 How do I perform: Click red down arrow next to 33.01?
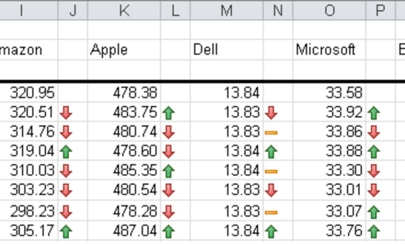pos(374,191)
